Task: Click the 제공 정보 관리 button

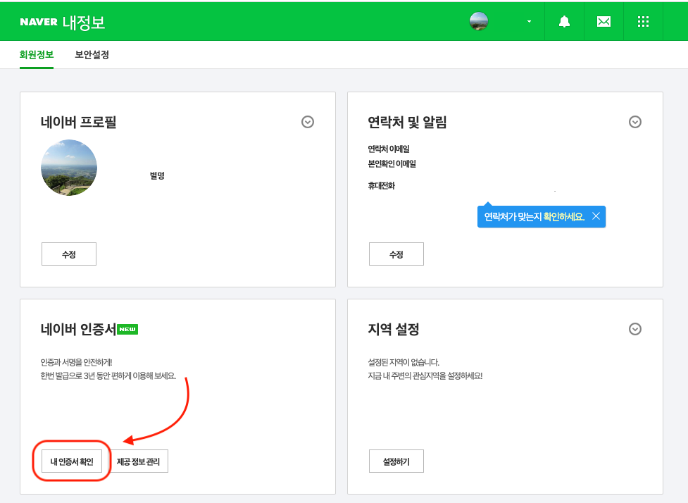Action: pyautogui.click(x=138, y=461)
